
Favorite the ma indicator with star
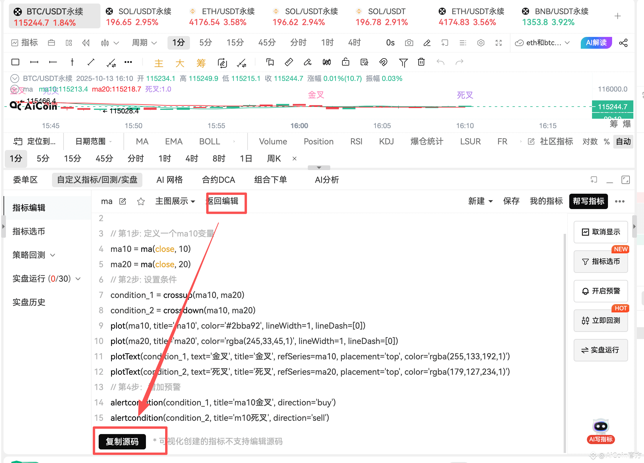coord(141,201)
